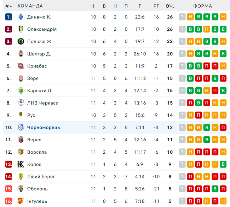Open the Чорноморець team link

pos(44,128)
